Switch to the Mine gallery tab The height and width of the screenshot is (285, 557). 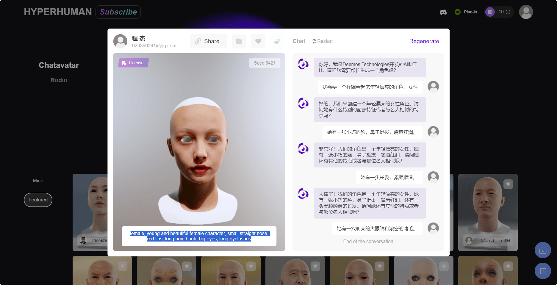(38, 181)
